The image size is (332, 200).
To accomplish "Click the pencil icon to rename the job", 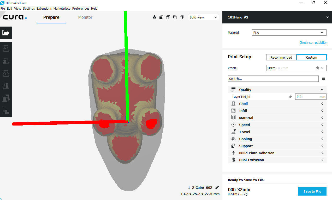I will coord(217,187).
